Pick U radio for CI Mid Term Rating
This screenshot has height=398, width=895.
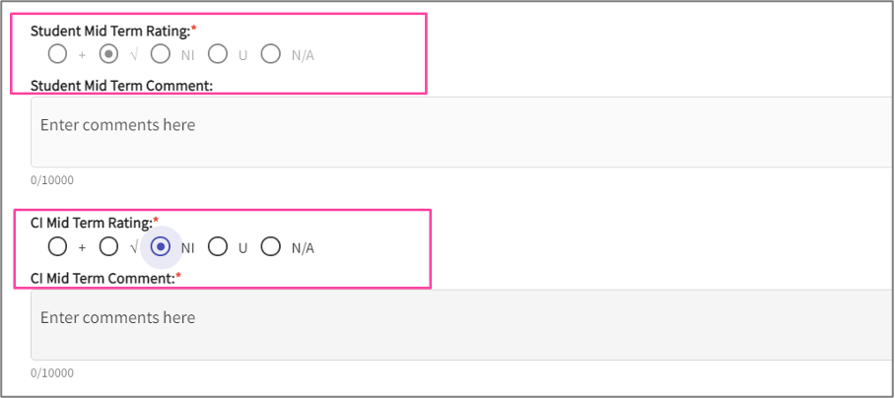coord(218,247)
